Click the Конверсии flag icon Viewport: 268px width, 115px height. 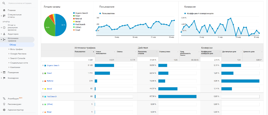(4, 78)
